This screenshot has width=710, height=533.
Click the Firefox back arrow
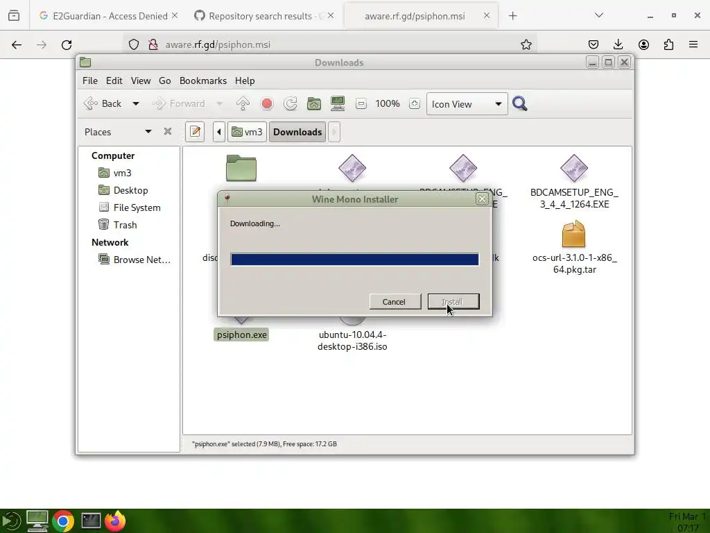17,44
